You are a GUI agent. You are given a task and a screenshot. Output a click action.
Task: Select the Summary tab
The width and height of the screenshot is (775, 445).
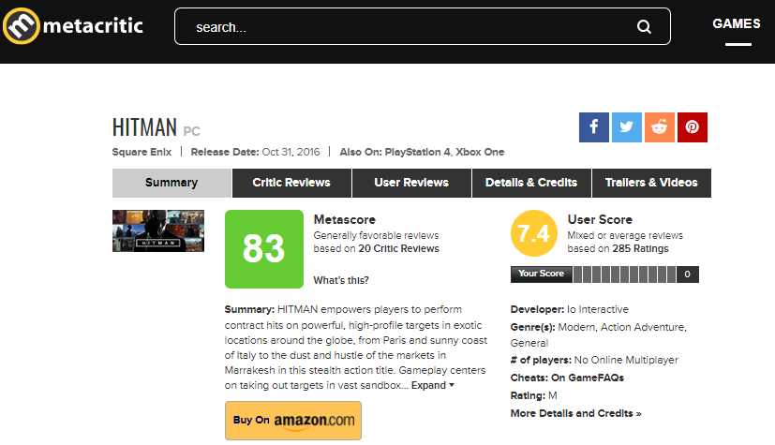pyautogui.click(x=171, y=183)
